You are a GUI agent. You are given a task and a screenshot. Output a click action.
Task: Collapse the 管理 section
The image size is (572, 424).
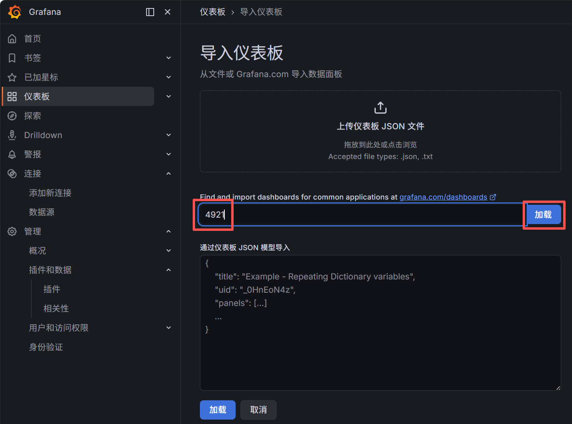tap(169, 231)
